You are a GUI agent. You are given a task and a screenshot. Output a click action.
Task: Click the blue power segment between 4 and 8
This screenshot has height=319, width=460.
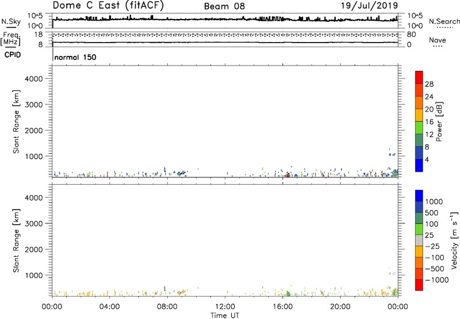pyautogui.click(x=419, y=153)
